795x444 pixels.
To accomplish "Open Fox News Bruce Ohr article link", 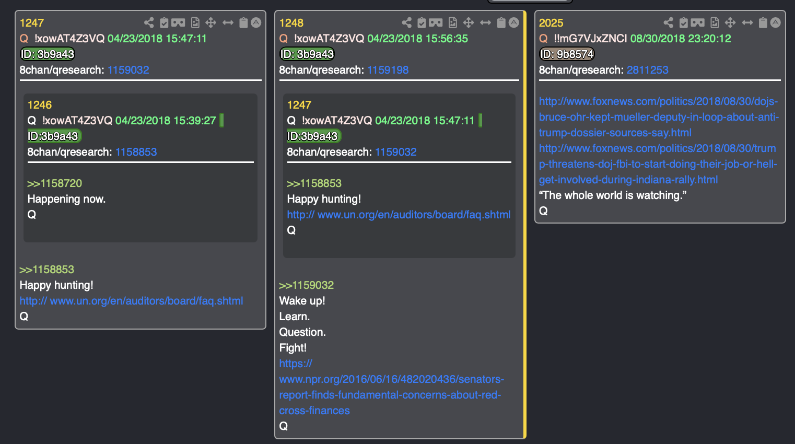I will pyautogui.click(x=659, y=117).
